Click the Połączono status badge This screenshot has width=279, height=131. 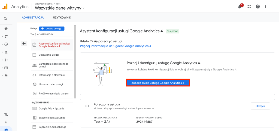[x=172, y=31]
